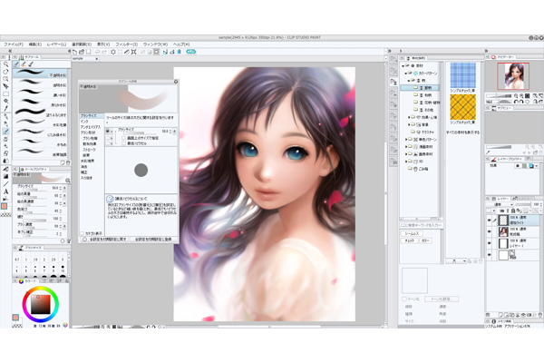
Task: Select the magnifier zoom tool
Action: coord(5,64)
